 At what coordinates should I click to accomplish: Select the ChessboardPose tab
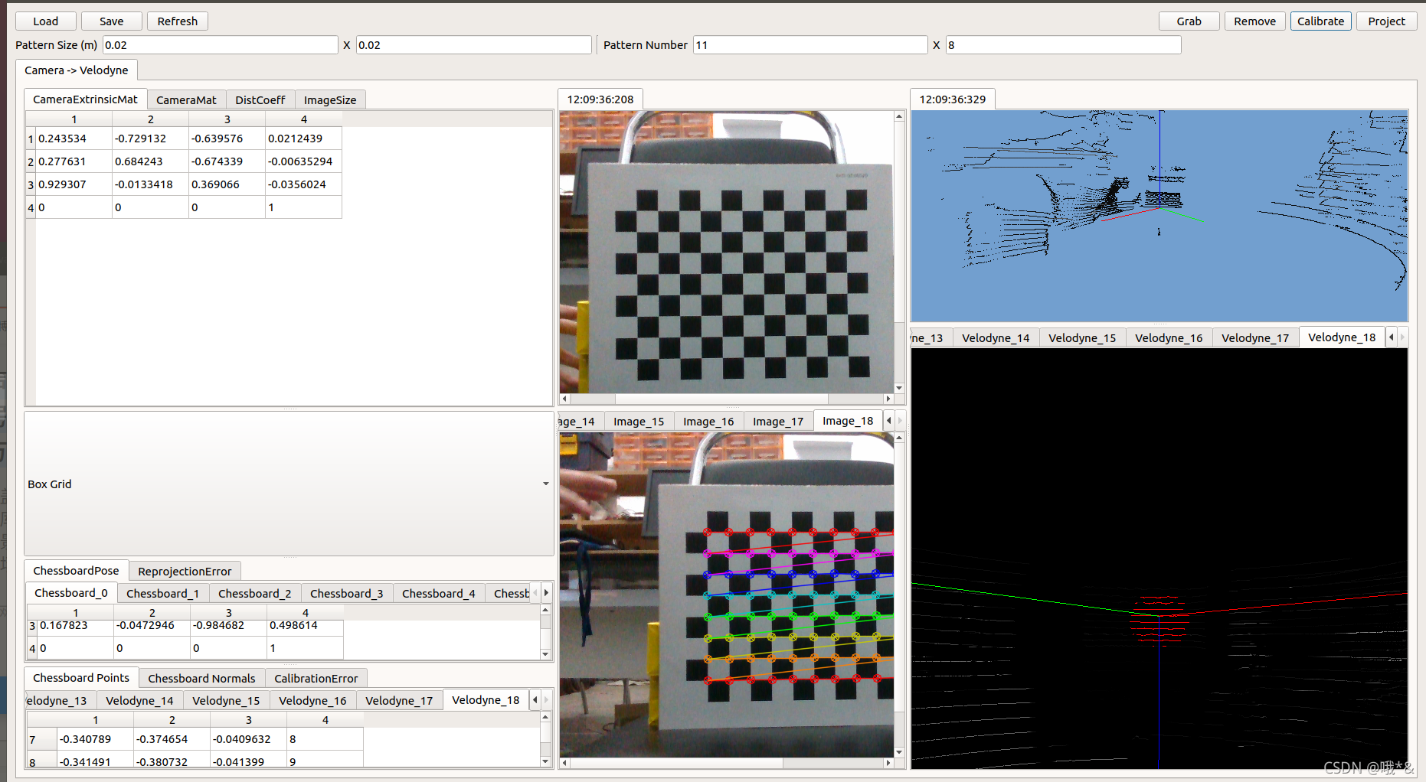click(76, 571)
